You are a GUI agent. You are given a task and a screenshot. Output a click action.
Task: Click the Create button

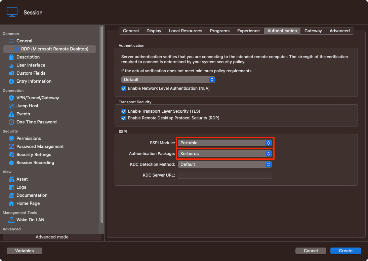345,251
